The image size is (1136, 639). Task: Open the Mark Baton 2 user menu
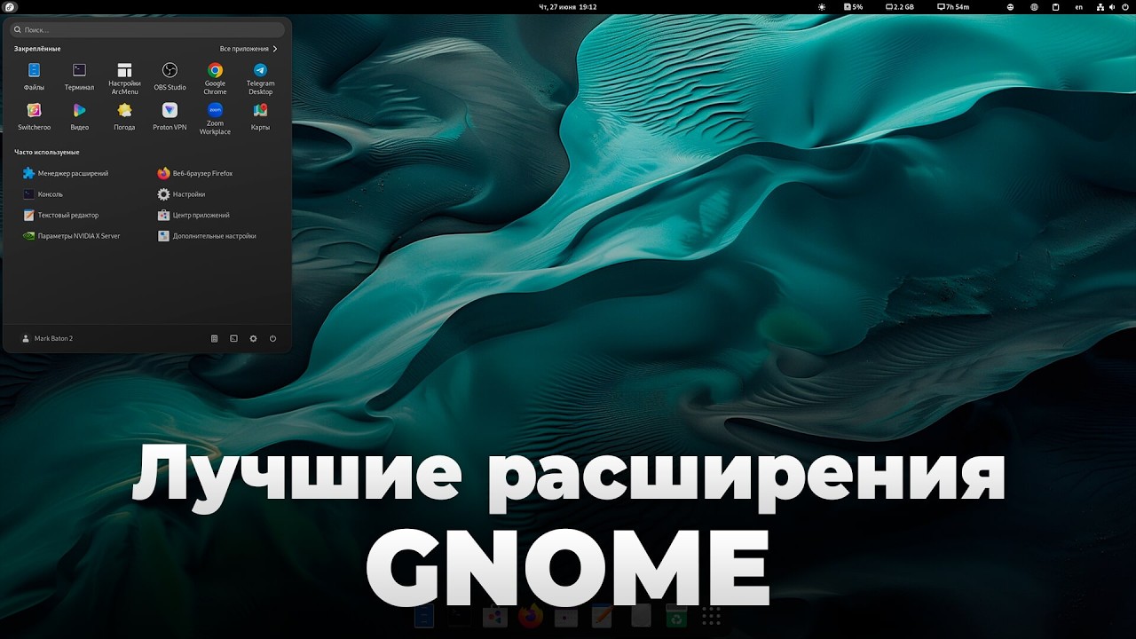click(x=47, y=338)
